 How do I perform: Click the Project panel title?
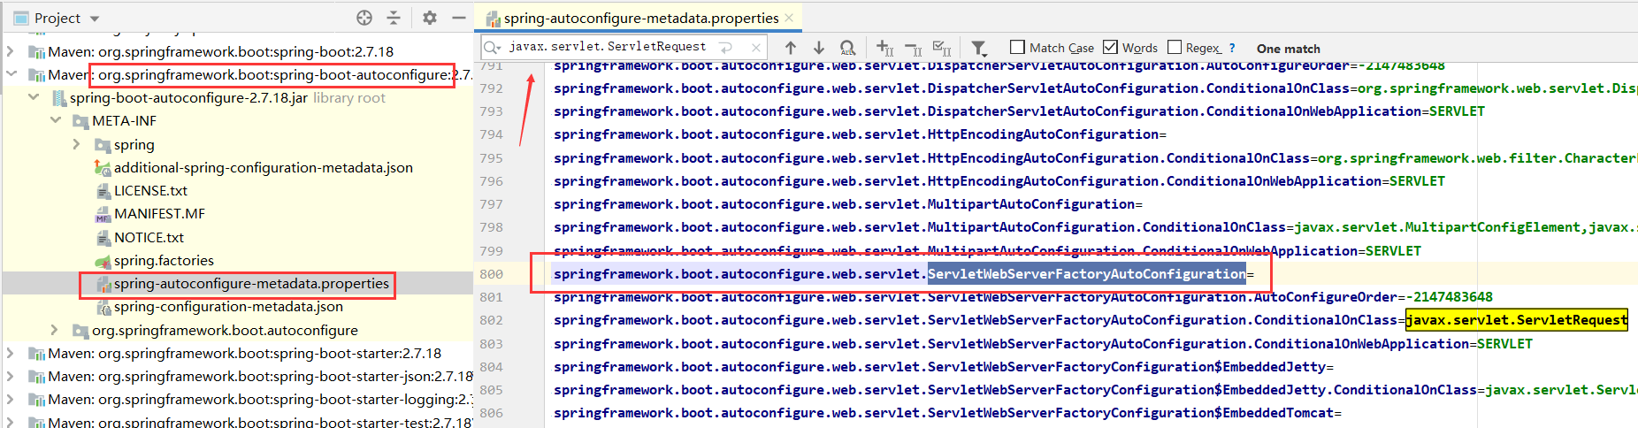tap(57, 18)
